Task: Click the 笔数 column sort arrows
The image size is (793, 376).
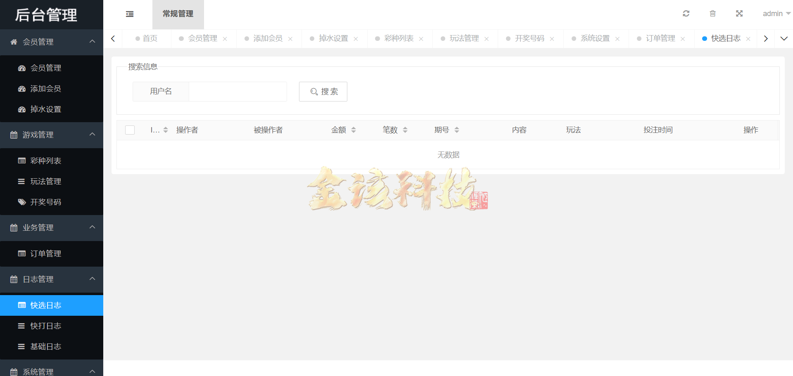Action: pos(406,130)
